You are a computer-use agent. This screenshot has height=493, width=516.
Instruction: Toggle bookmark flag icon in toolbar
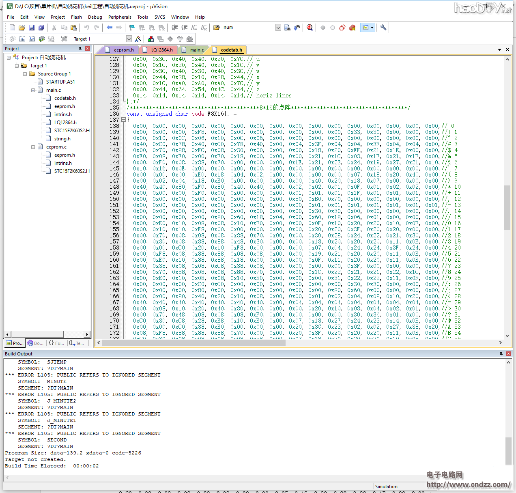click(132, 28)
